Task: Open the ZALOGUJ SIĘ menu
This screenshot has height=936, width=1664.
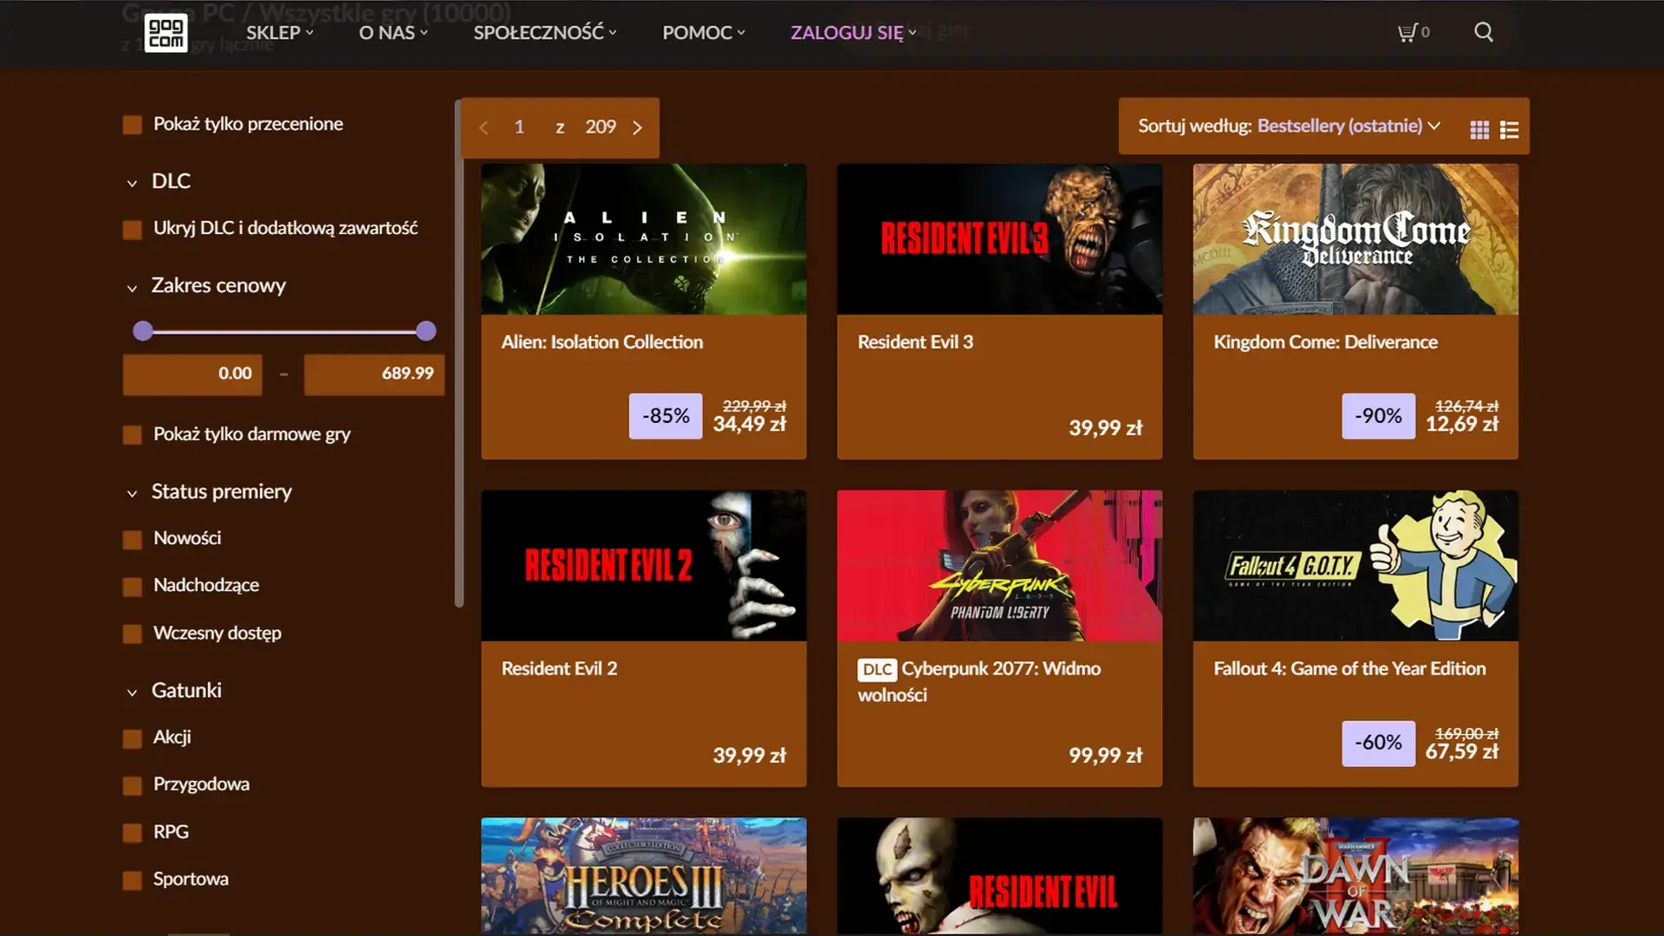Action: [x=853, y=32]
